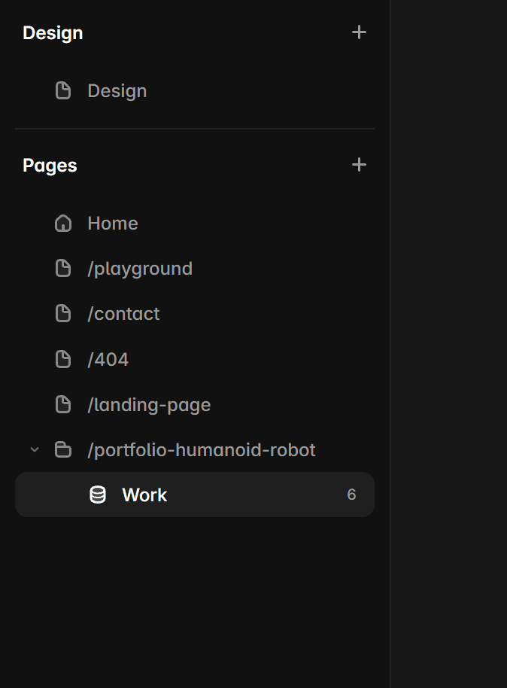
Task: Click the /landing-page file icon
Action: point(63,404)
